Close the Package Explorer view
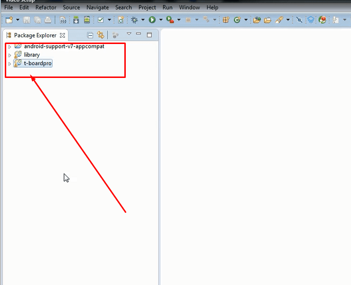The width and height of the screenshot is (351, 285). pos(63,35)
